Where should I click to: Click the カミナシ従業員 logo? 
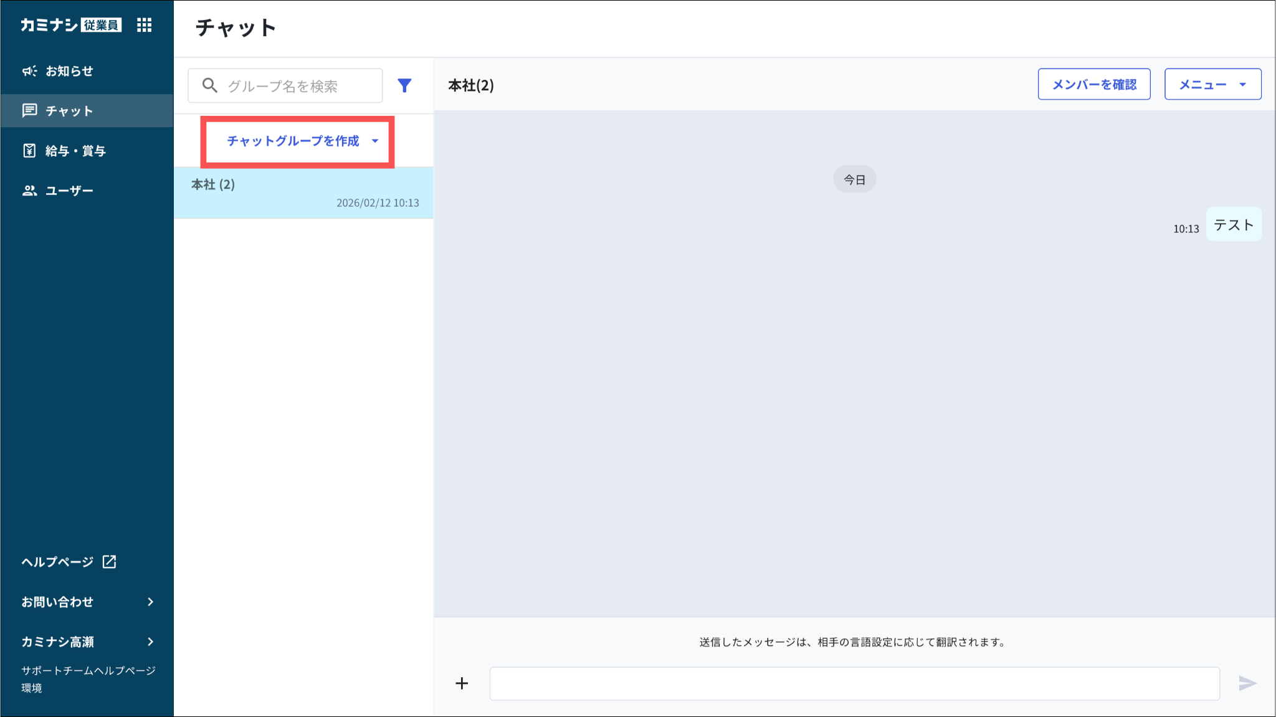click(70, 25)
